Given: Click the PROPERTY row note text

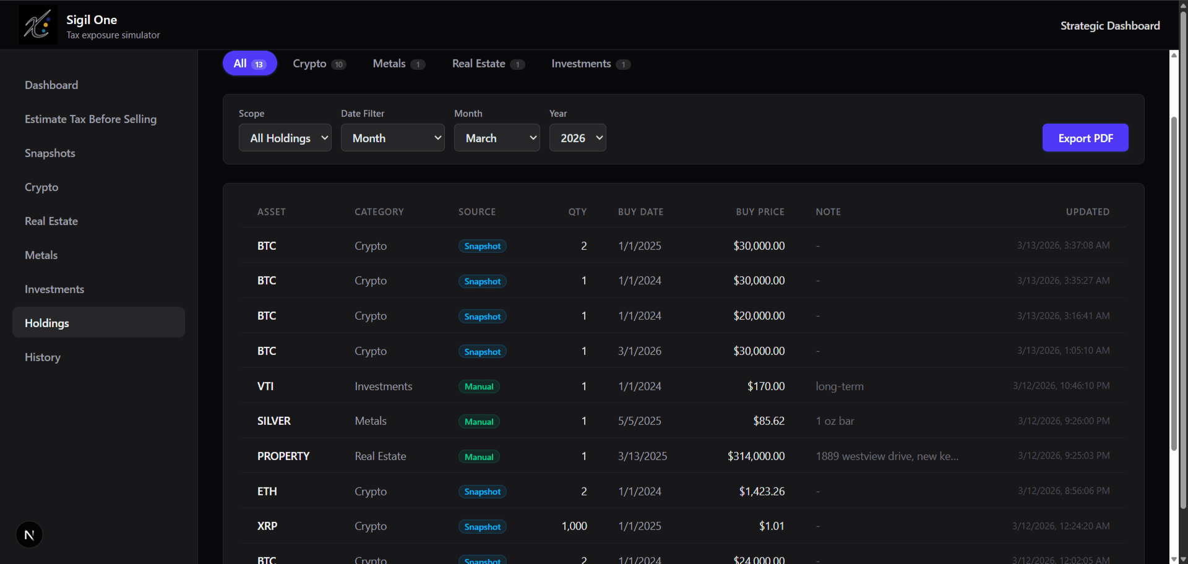Looking at the screenshot, I should point(887,456).
